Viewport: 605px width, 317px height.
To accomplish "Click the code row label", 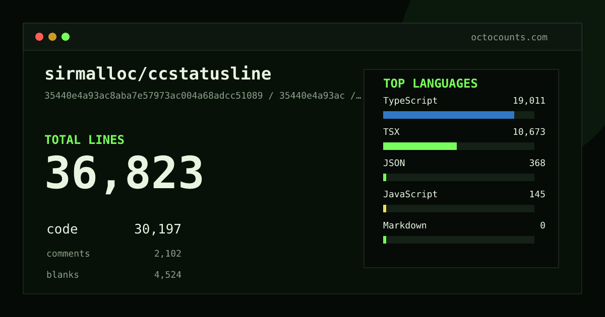I will 62,229.
